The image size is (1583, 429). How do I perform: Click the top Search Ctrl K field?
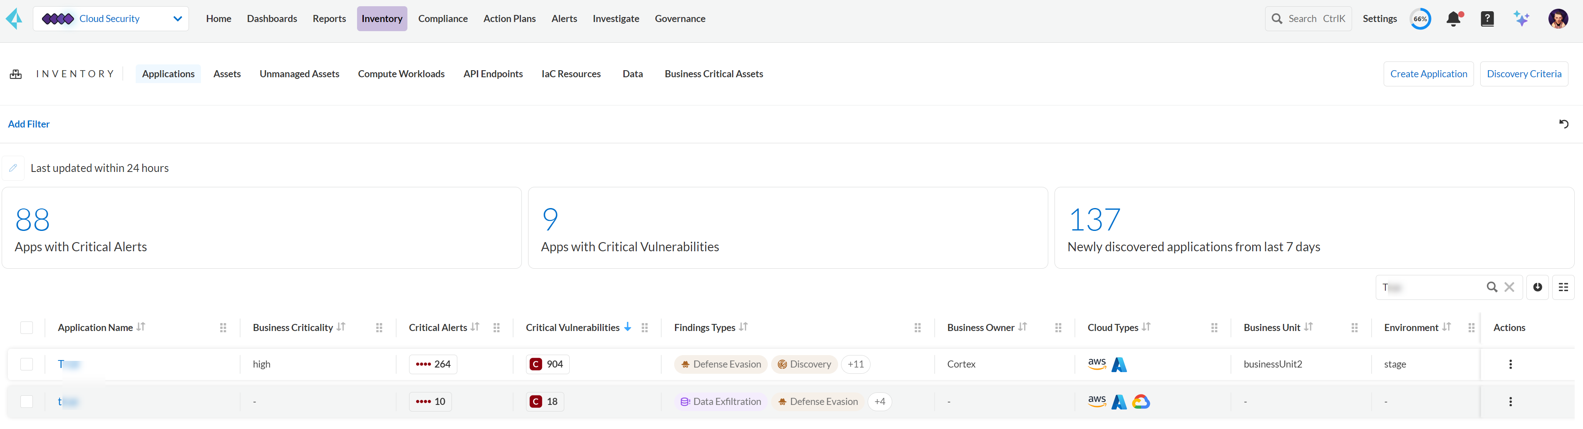pos(1308,19)
